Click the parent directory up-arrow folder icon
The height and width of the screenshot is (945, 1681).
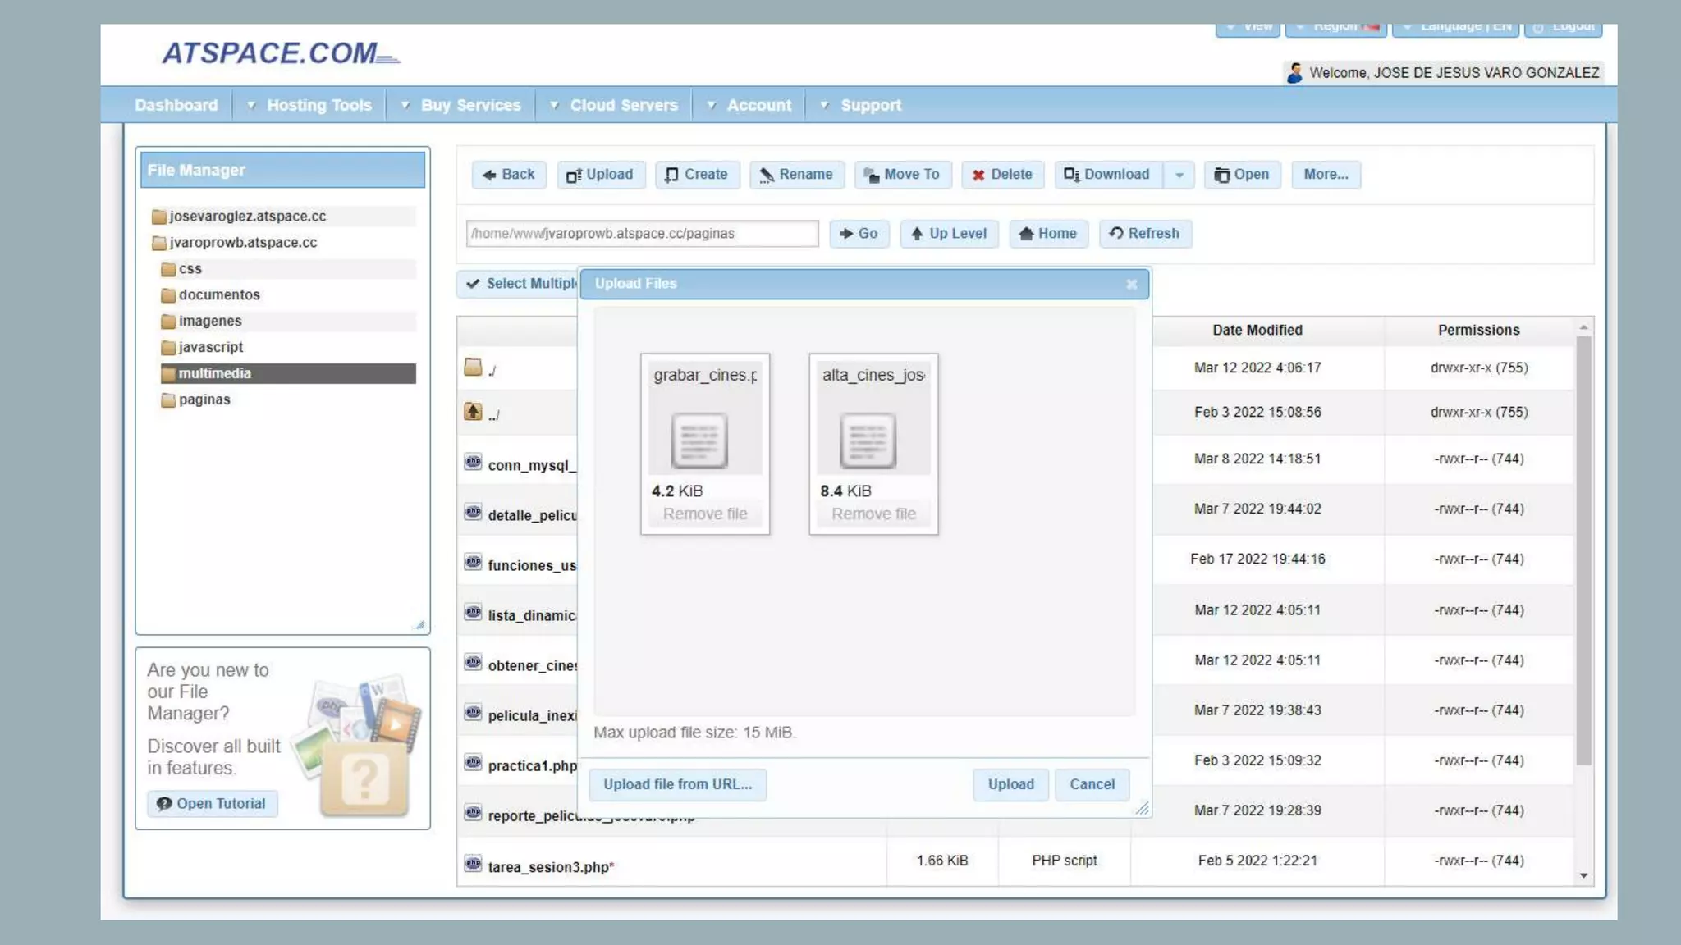[x=473, y=412]
